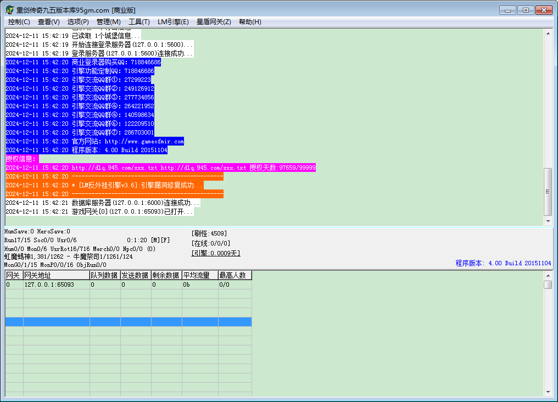Click the Hum0/0 Mon0/6 status line
The image size is (558, 402).
(80, 249)
